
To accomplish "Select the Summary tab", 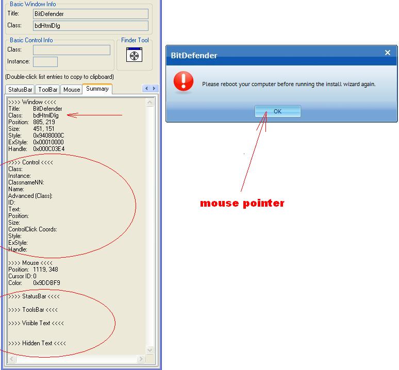I will 97,89.
